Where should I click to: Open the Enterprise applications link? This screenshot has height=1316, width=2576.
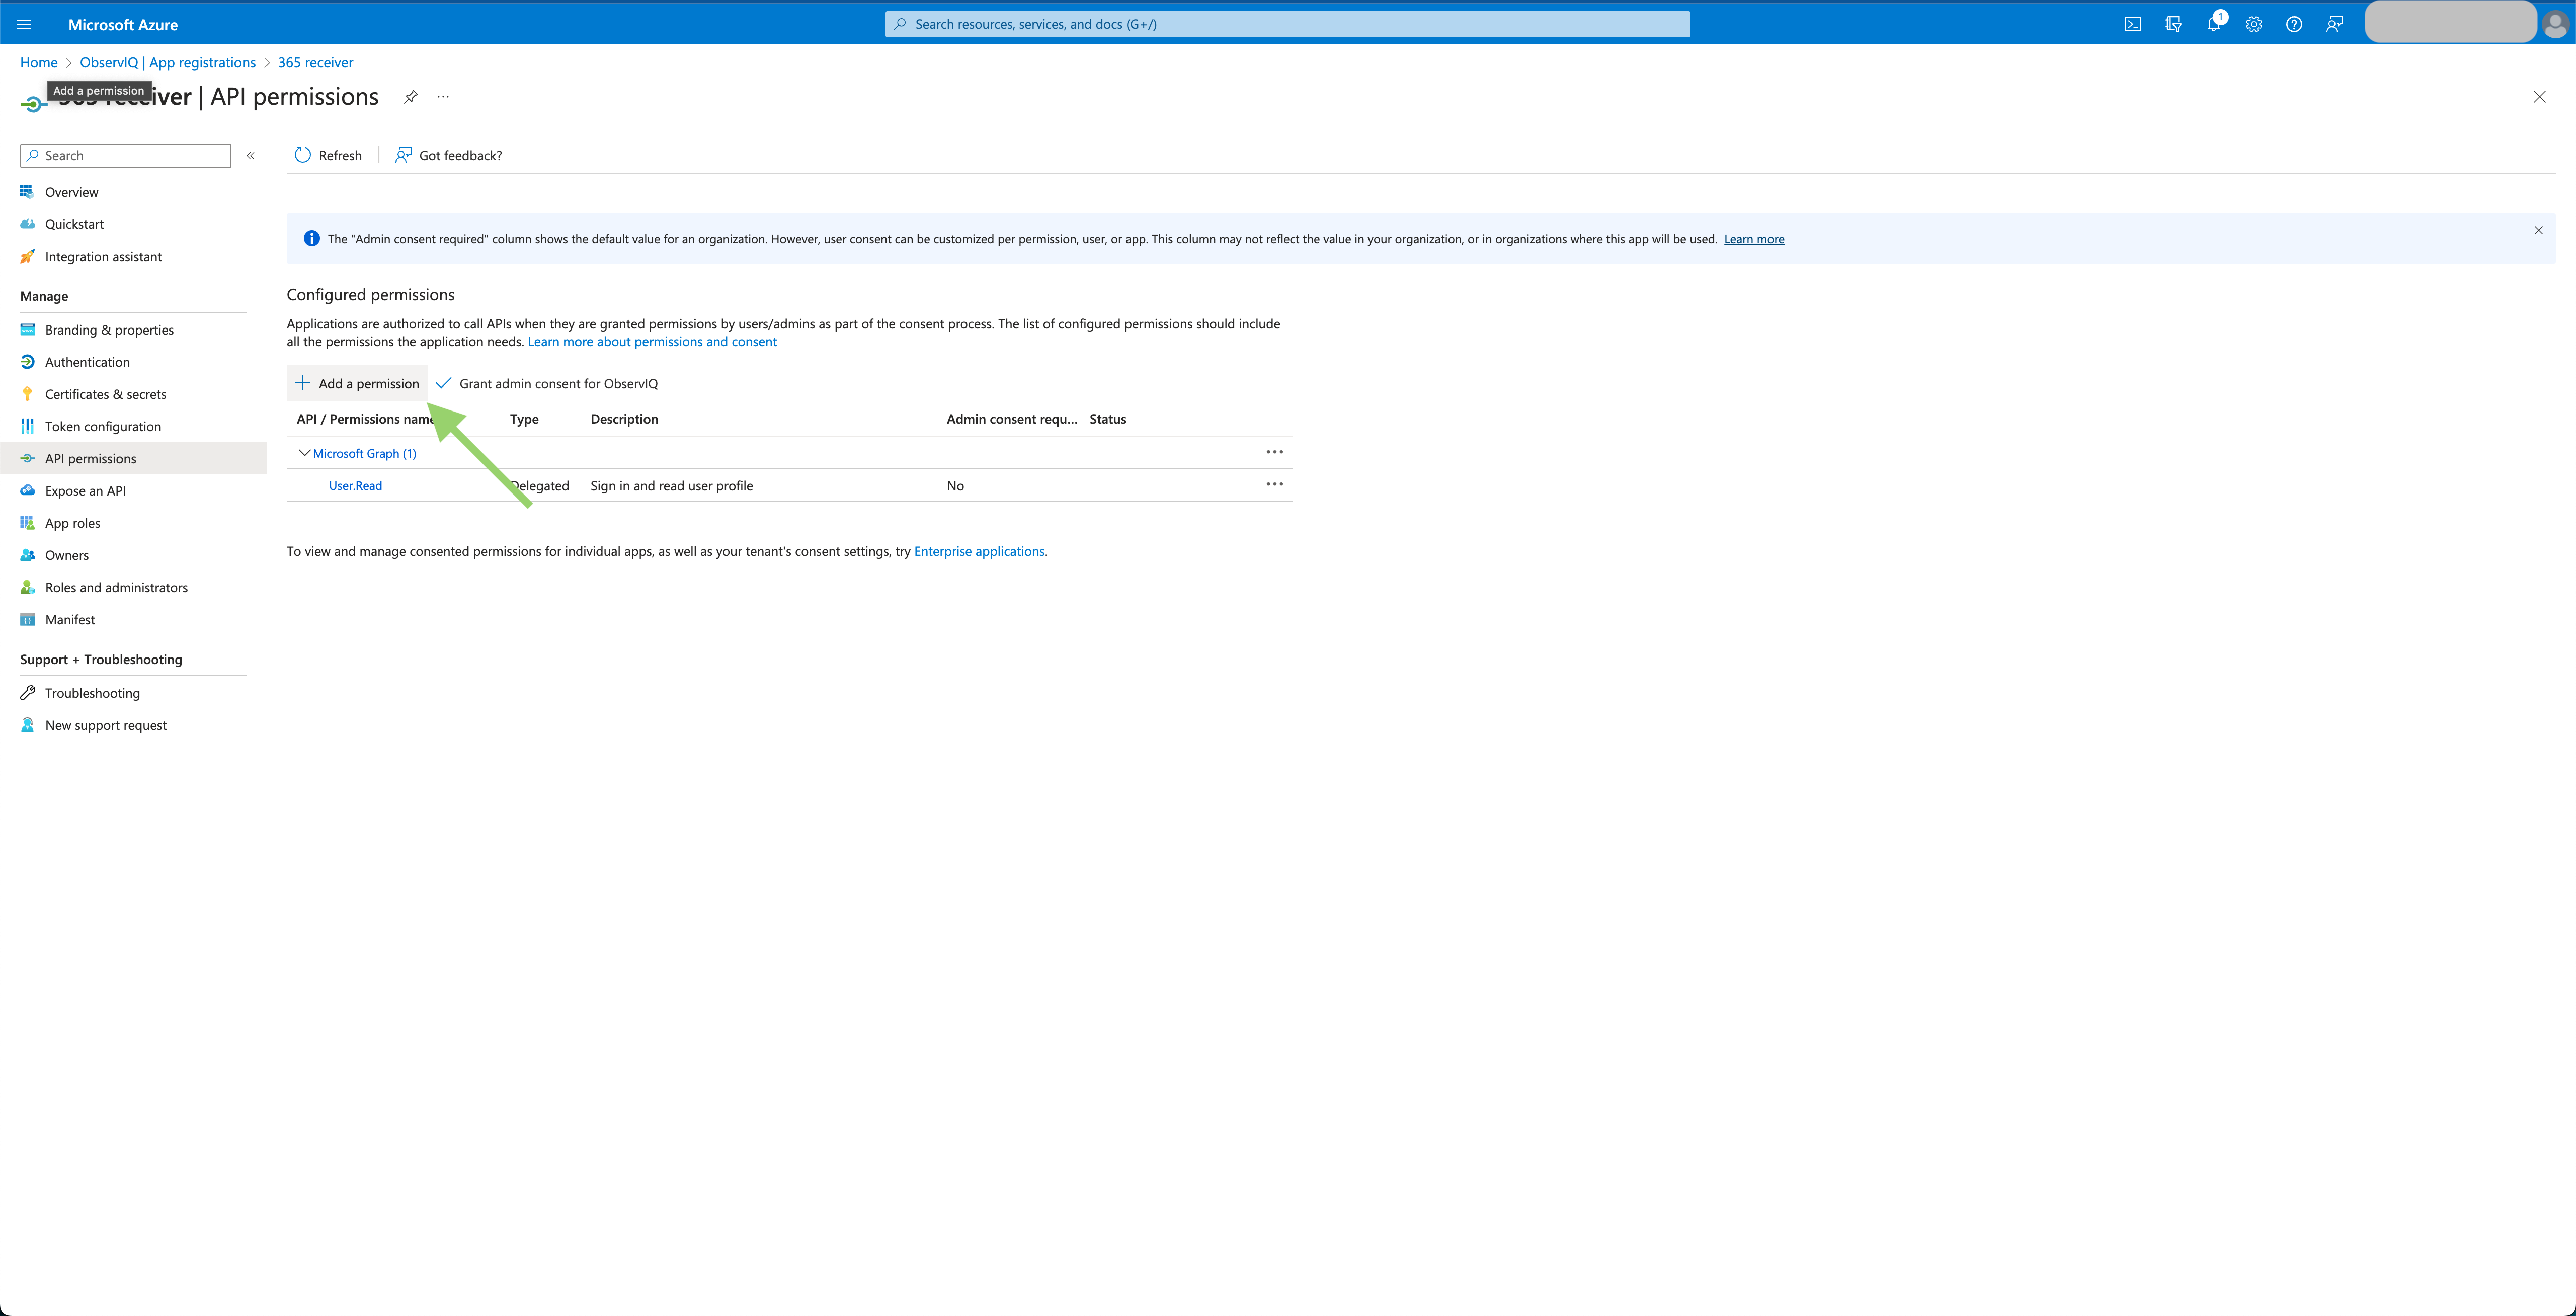pyautogui.click(x=978, y=551)
